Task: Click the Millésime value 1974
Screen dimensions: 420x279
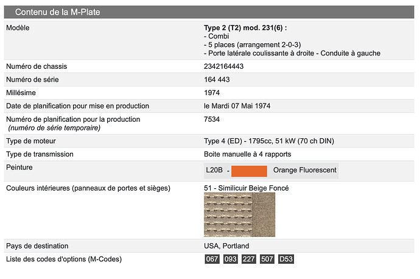Action: pyautogui.click(x=212, y=93)
